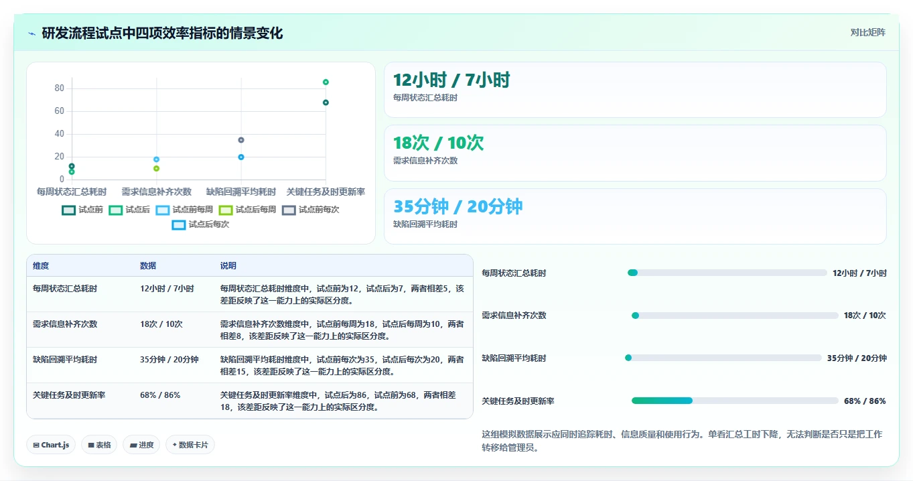Click the 68% / 86% table cell
This screenshot has width=913, height=481.
160,395
